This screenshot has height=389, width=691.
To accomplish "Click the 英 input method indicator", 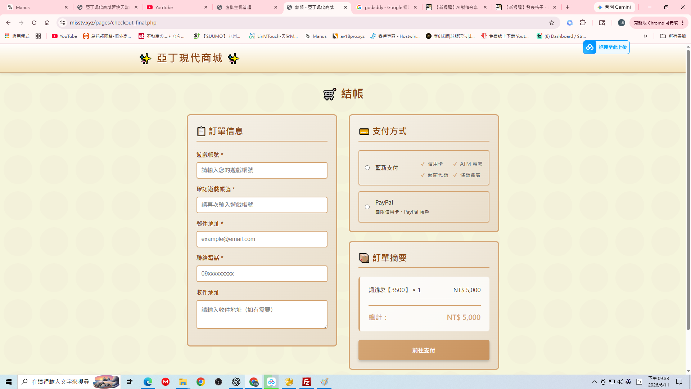I will [629, 382].
